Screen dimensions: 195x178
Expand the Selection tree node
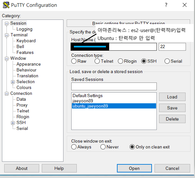(x=13, y=82)
